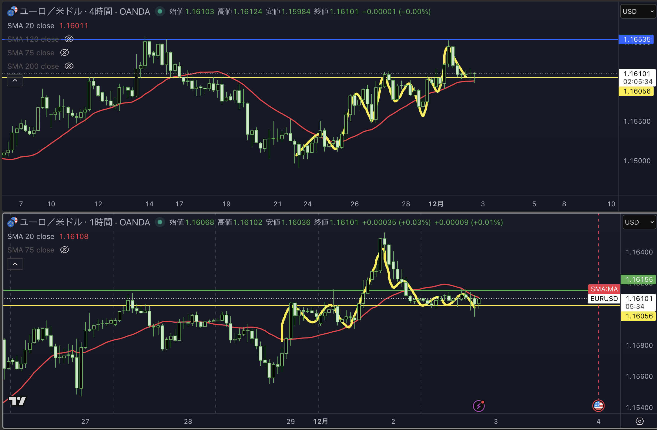The width and height of the screenshot is (657, 430).
Task: Open USD currency dropdown on bottom chart
Action: click(639, 222)
